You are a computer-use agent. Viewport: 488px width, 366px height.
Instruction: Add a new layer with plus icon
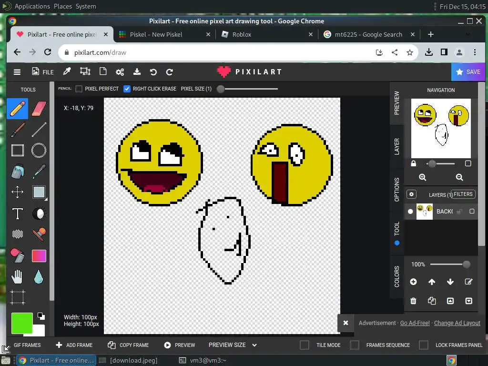413,282
